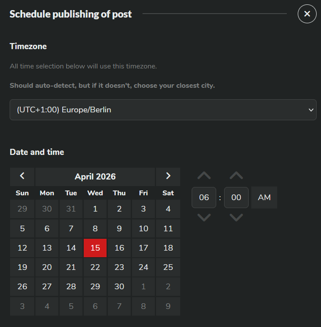321x327 pixels.
Task: Select Sunday April 26
Action: [x=22, y=287]
